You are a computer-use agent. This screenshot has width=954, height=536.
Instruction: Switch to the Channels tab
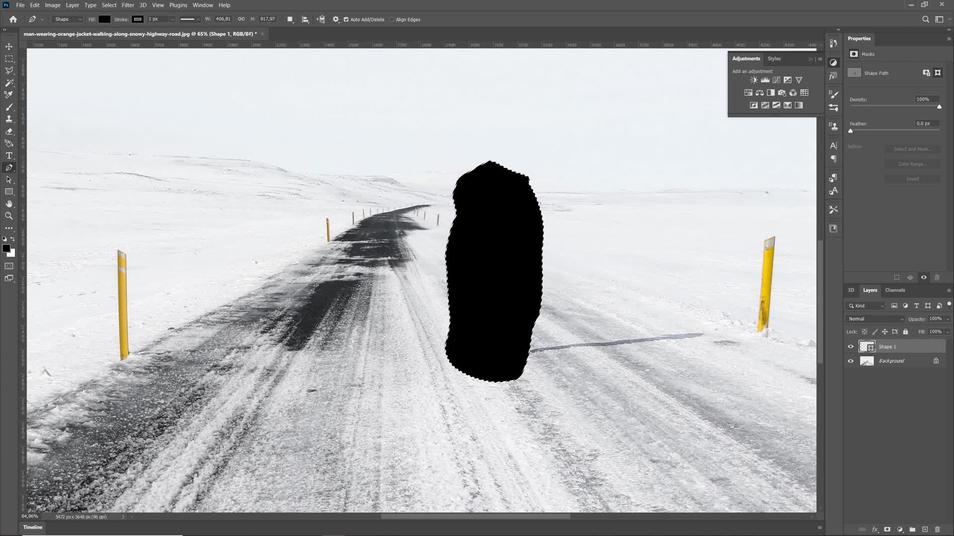click(895, 290)
